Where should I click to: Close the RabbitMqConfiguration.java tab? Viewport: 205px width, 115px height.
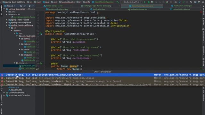pos(162,6)
